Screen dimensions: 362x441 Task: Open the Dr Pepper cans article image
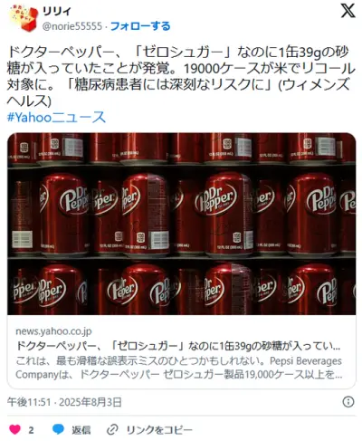click(x=182, y=224)
